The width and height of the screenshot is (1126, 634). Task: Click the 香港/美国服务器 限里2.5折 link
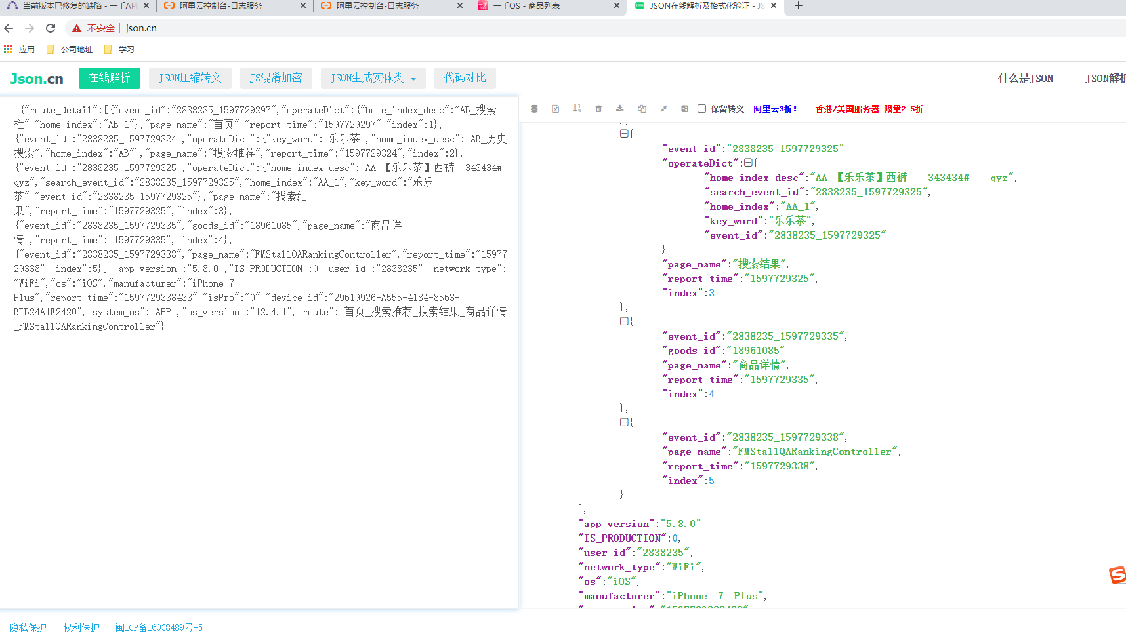(869, 109)
